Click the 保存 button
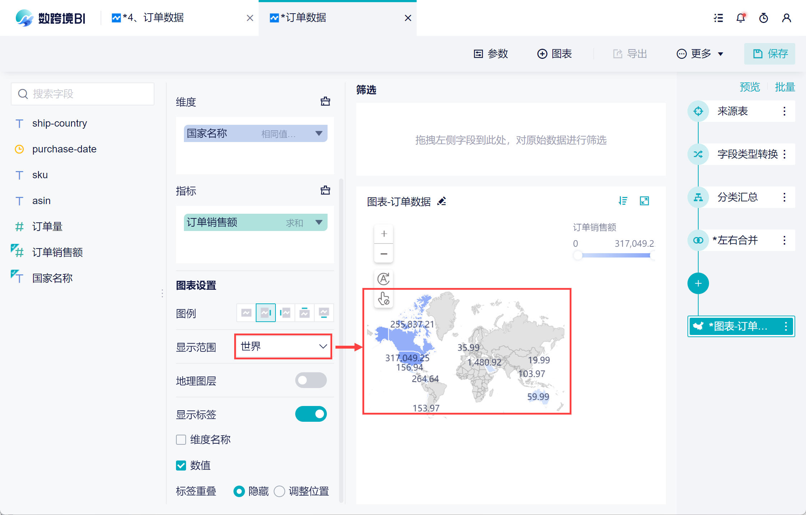806x515 pixels. point(770,54)
